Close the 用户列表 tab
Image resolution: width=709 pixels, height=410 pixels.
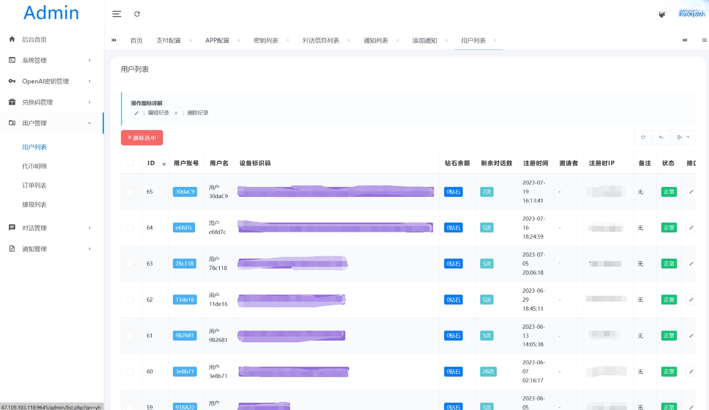tap(495, 40)
